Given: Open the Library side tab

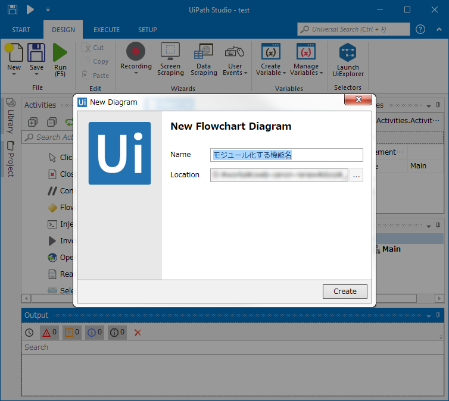Looking at the screenshot, I should [10, 116].
